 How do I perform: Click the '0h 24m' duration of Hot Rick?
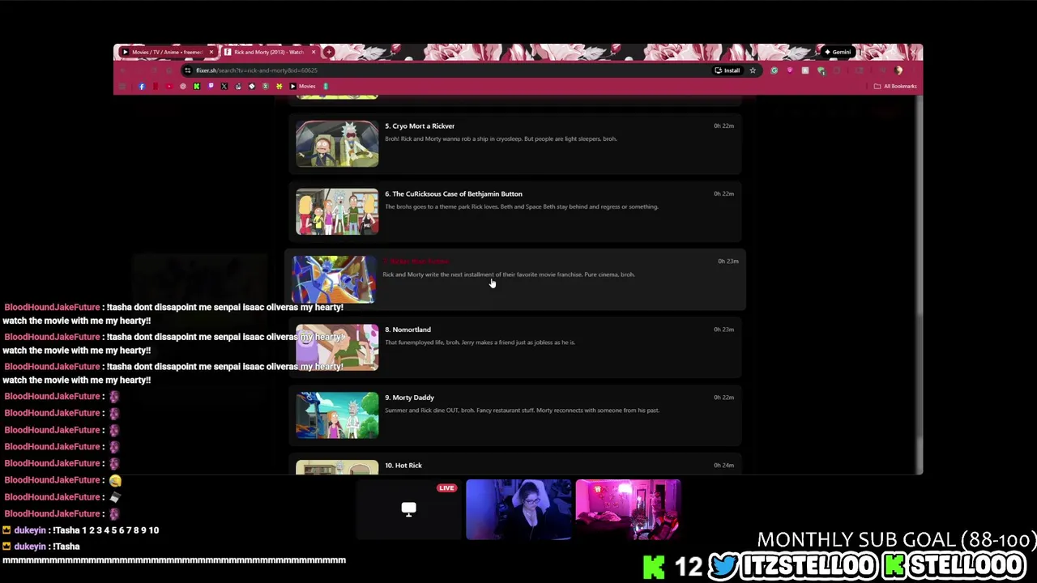723,466
